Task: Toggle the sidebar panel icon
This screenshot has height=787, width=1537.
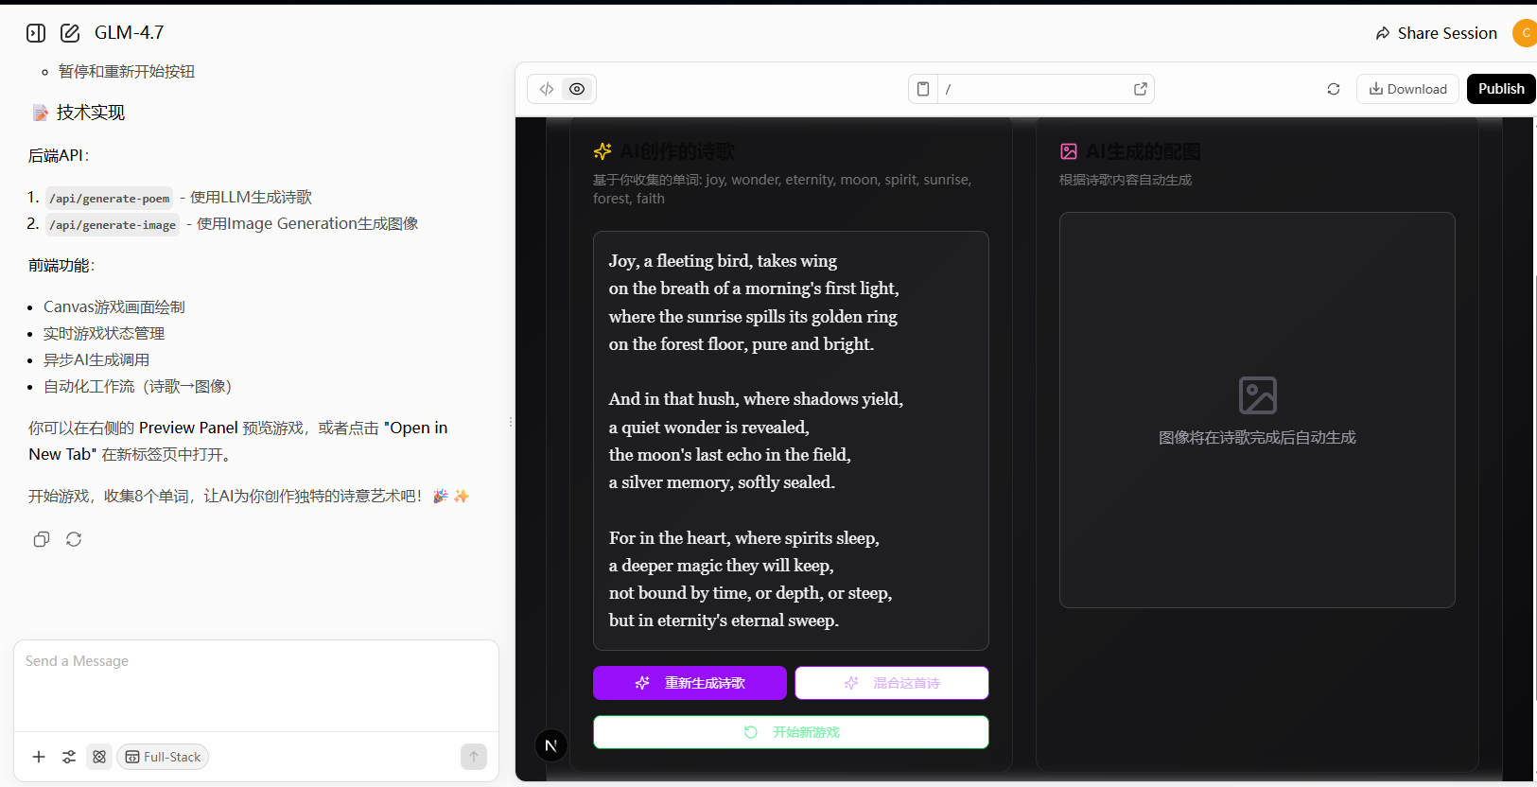Action: click(x=36, y=33)
